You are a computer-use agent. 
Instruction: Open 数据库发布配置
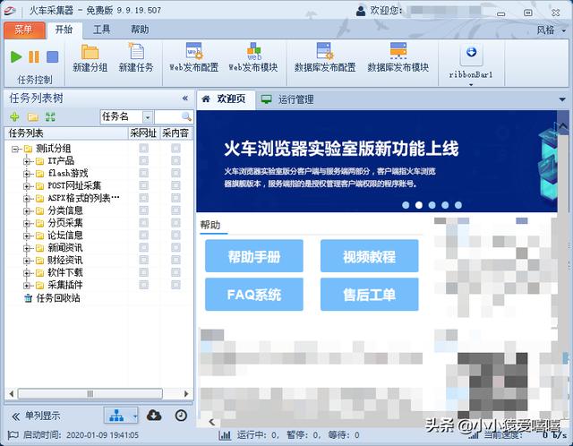(x=325, y=58)
